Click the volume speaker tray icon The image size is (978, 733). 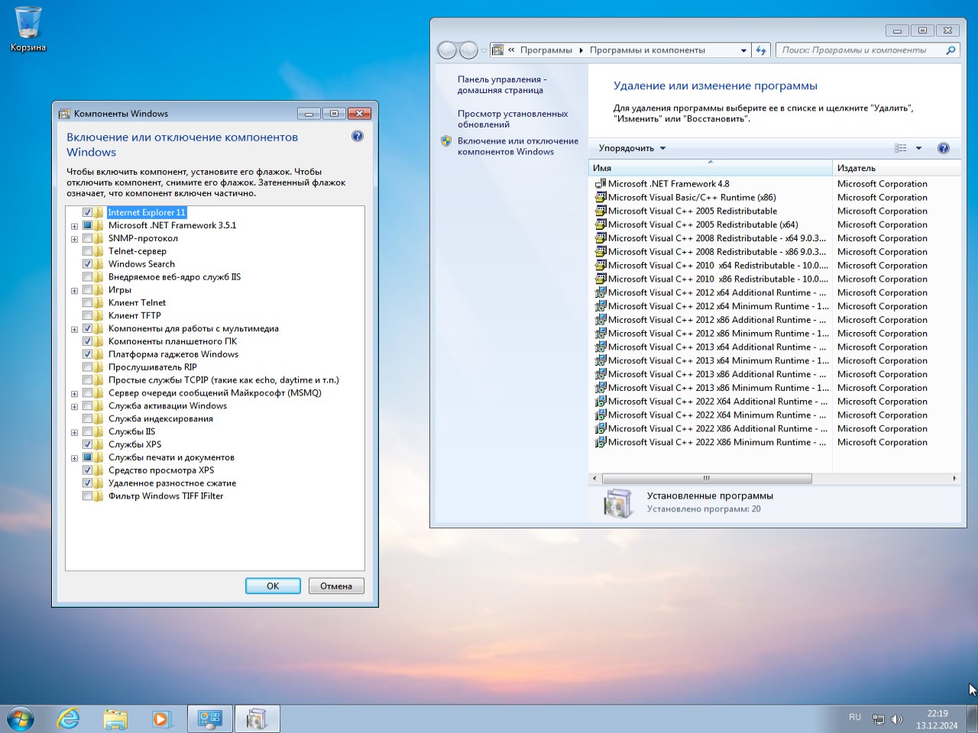coord(897,719)
